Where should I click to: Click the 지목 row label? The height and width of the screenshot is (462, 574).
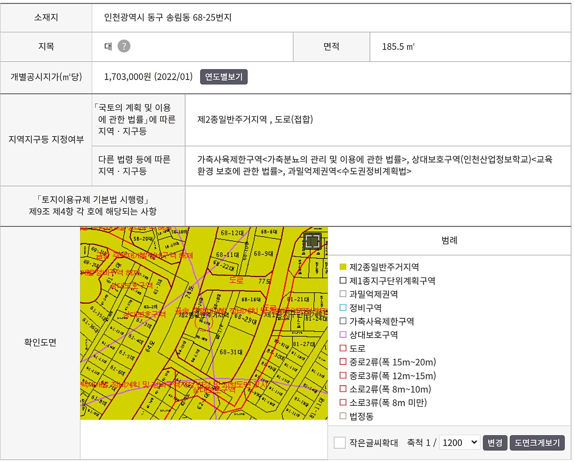[x=46, y=47]
